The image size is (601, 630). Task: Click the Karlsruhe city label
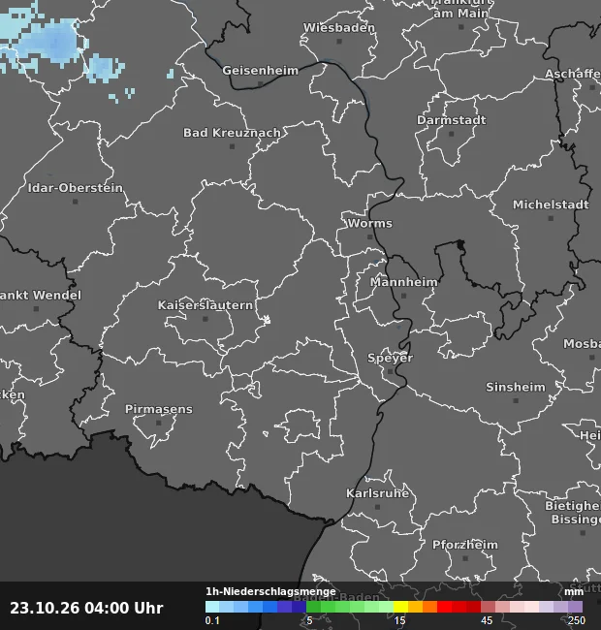378,493
